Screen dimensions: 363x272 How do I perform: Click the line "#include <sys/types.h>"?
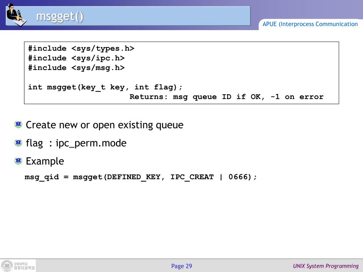pyautogui.click(x=81, y=48)
